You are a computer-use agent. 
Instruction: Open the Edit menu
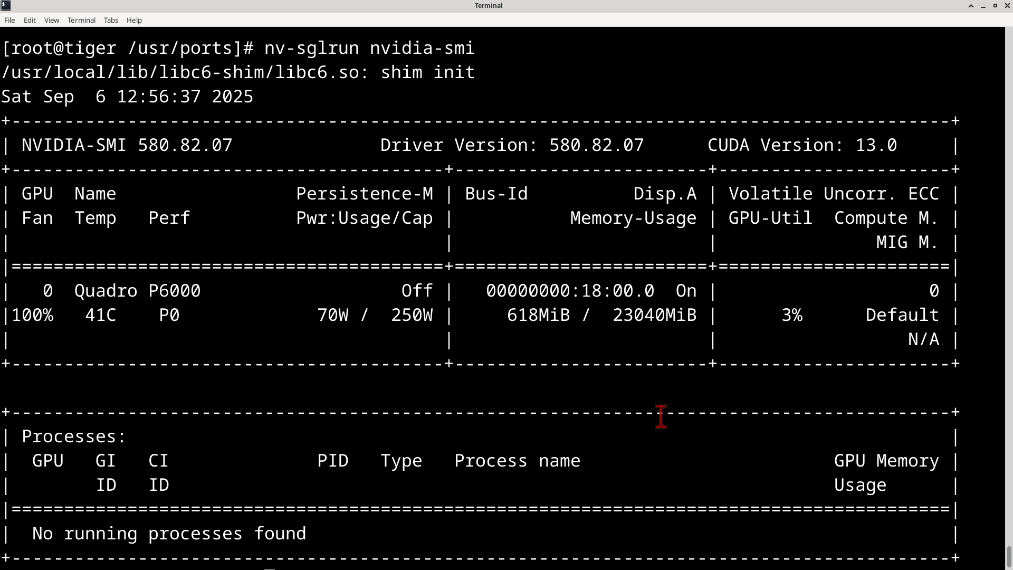[x=30, y=20]
